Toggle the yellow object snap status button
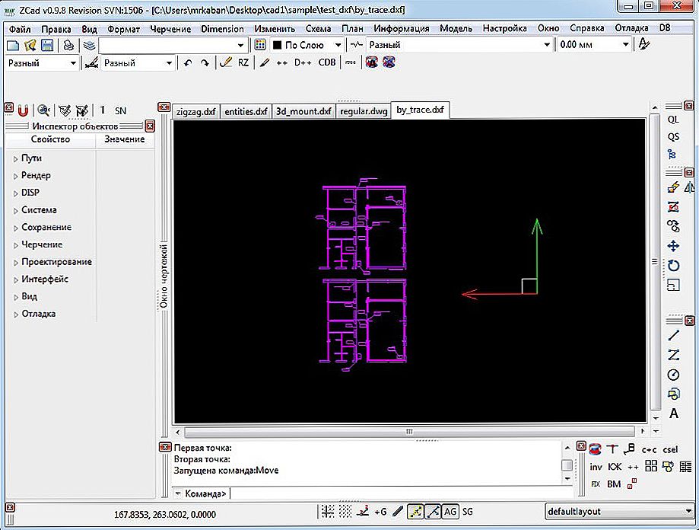Screen dimensions: 699x530 click(x=415, y=512)
